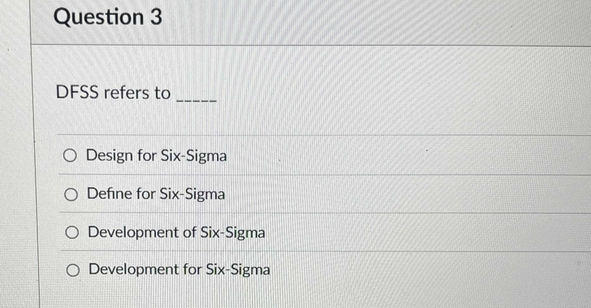This screenshot has width=591, height=308.
Task: Click the 'Development for Six-Sigma' answer label
Action: 178,269
